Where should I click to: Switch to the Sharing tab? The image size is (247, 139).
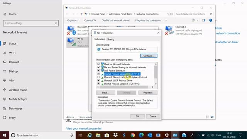click(x=111, y=39)
